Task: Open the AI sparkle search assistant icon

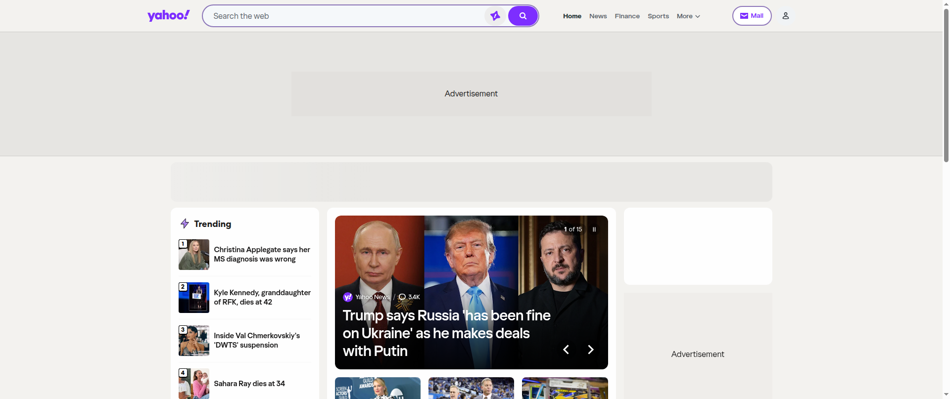Action: tap(495, 16)
